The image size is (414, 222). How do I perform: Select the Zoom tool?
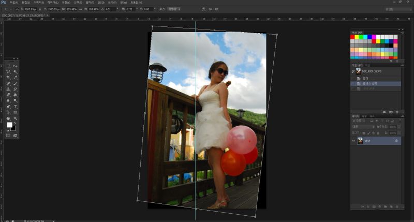(x=16, y=119)
